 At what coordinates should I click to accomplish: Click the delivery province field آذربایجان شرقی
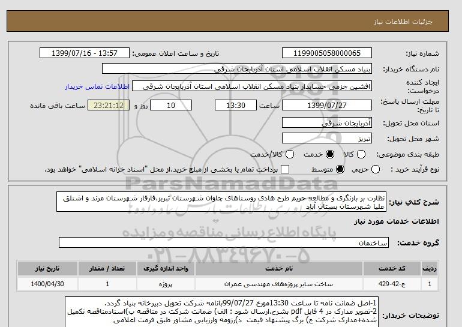tap(327, 122)
